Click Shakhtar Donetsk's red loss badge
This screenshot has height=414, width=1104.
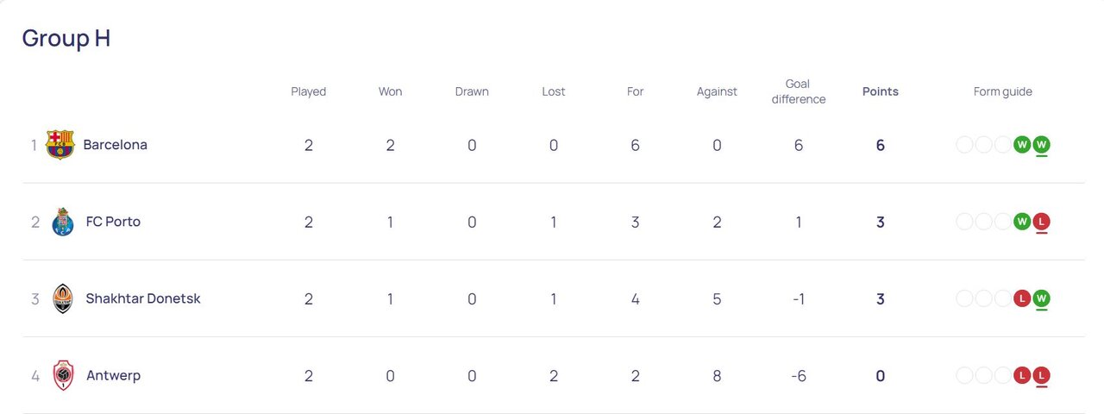(1022, 298)
